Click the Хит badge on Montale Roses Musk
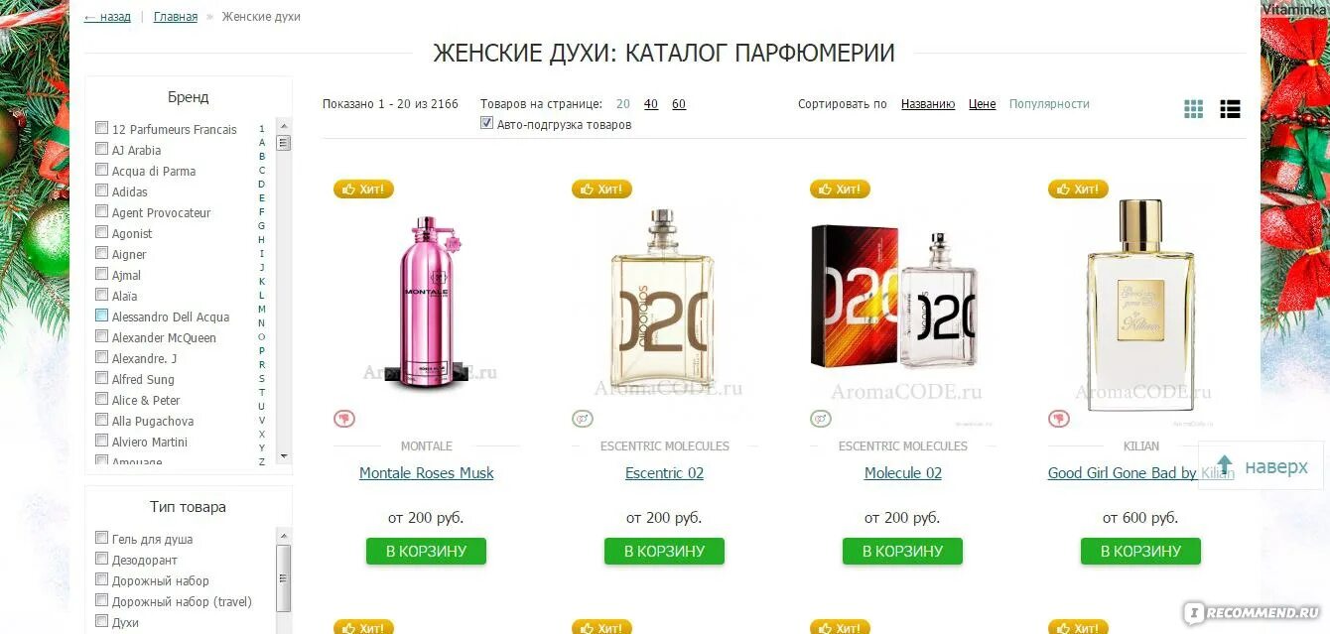This screenshot has height=634, width=1330. [364, 189]
